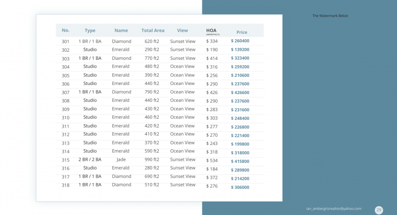The height and width of the screenshot is (215, 397).
Task: Click the 'Total Area' column header
Action: pos(153,30)
